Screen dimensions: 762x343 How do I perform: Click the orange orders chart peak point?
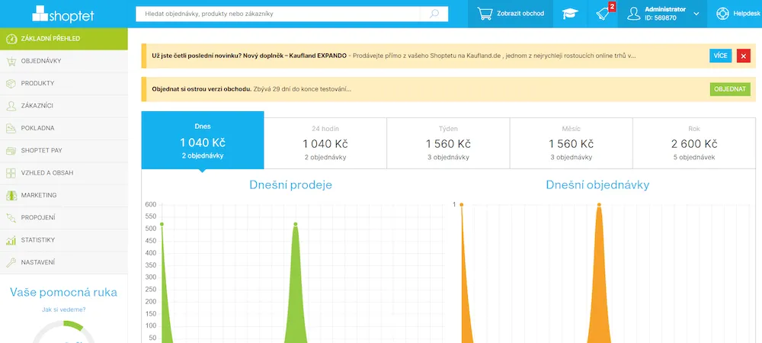point(599,204)
